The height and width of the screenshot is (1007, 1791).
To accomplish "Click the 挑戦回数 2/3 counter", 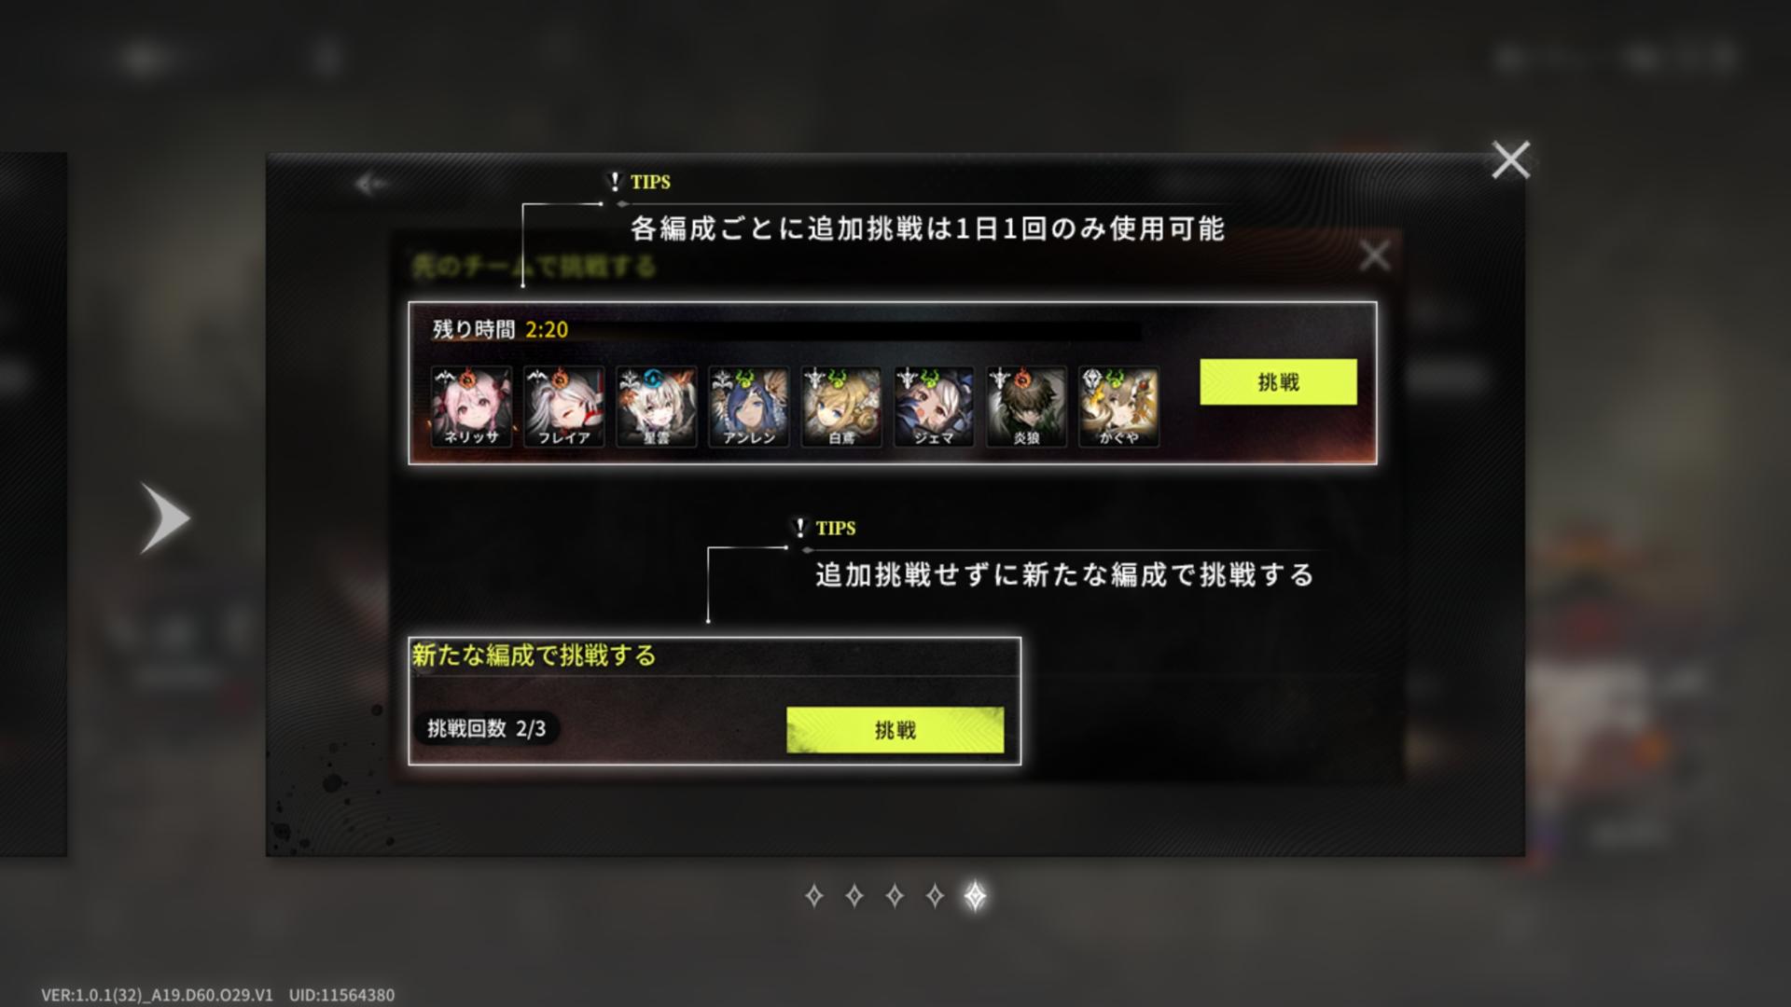I will (486, 728).
